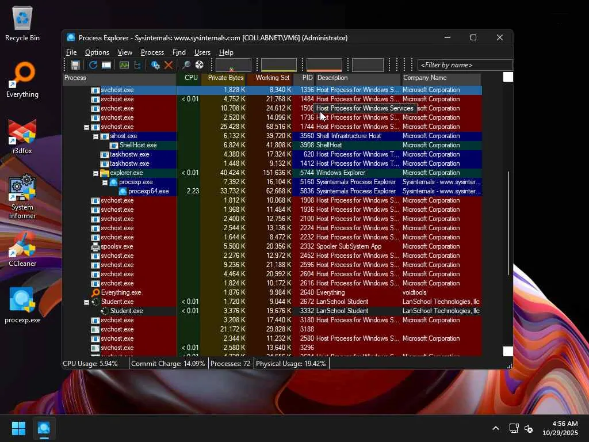
Task: Select the spoolsv.exe row
Action: [272, 246]
